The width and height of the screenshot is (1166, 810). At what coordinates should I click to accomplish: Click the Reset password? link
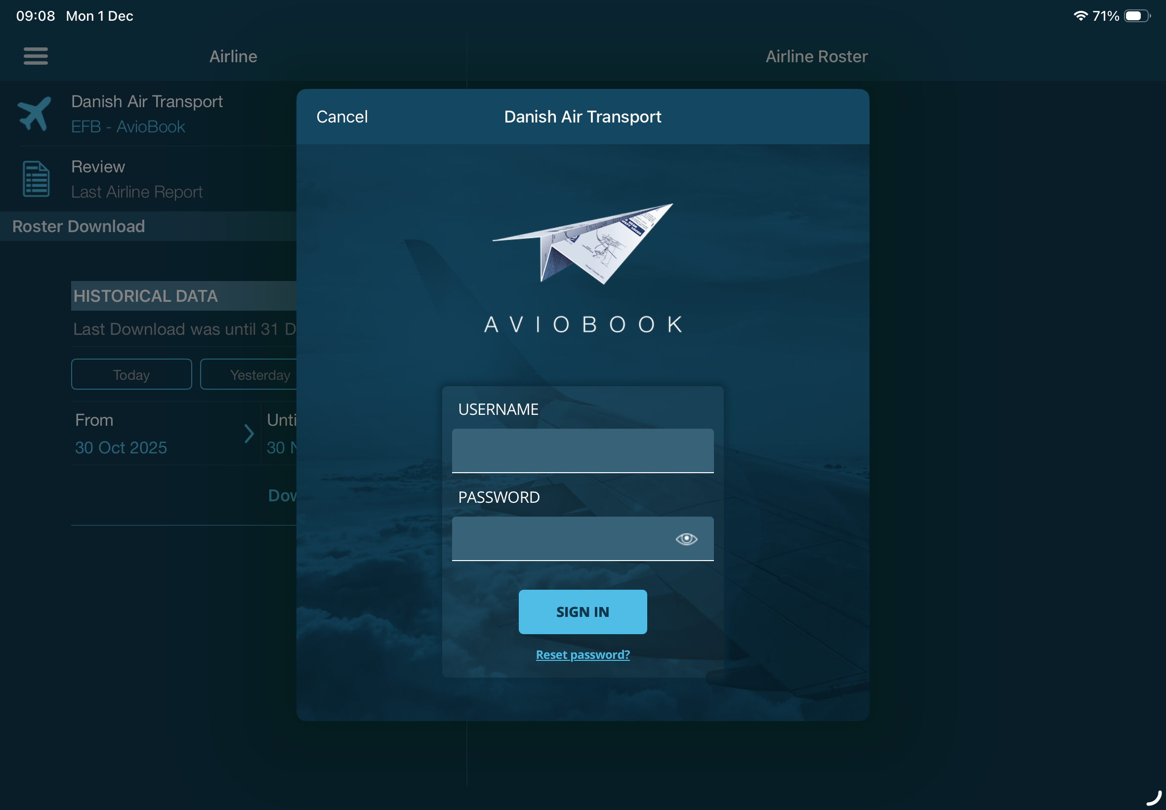click(x=582, y=655)
